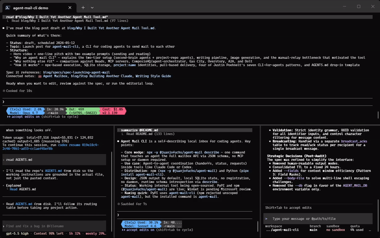Click Shift+Tab to accept edits hint
Screen dimensions: 380x238
(288, 208)
